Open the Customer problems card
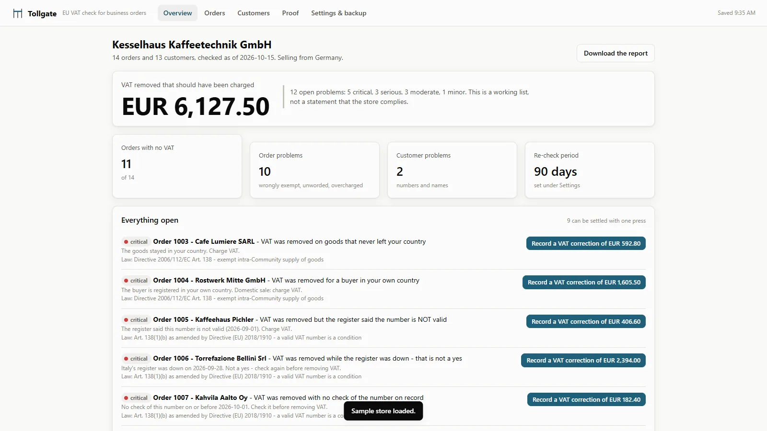Image resolution: width=767 pixels, height=431 pixels. pyautogui.click(x=452, y=170)
